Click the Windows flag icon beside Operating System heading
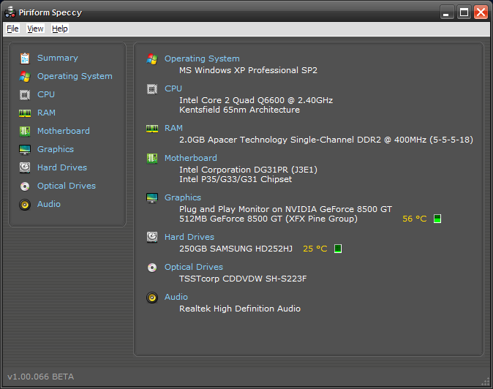Screen dimensions: 493x389 pos(152,58)
